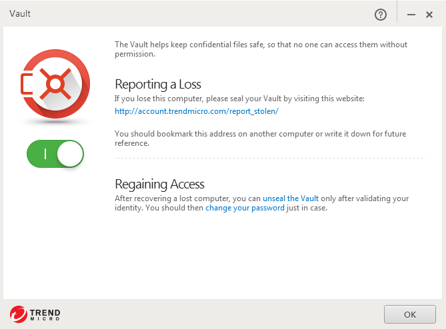Minimize the Vault window
This screenshot has height=329, width=446.
coord(411,15)
